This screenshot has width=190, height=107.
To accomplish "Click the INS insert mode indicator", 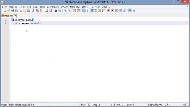I will [184, 105].
